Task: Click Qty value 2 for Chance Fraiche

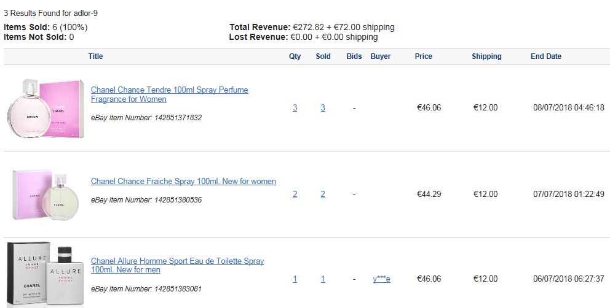Action: click(295, 194)
